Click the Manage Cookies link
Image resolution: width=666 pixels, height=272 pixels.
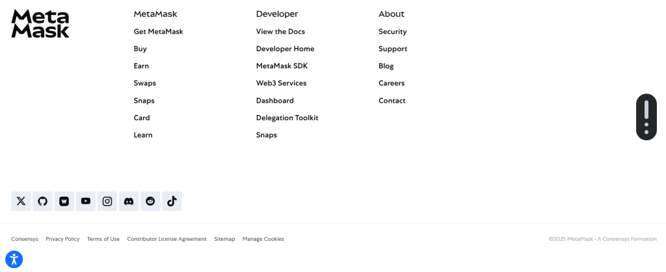click(263, 239)
